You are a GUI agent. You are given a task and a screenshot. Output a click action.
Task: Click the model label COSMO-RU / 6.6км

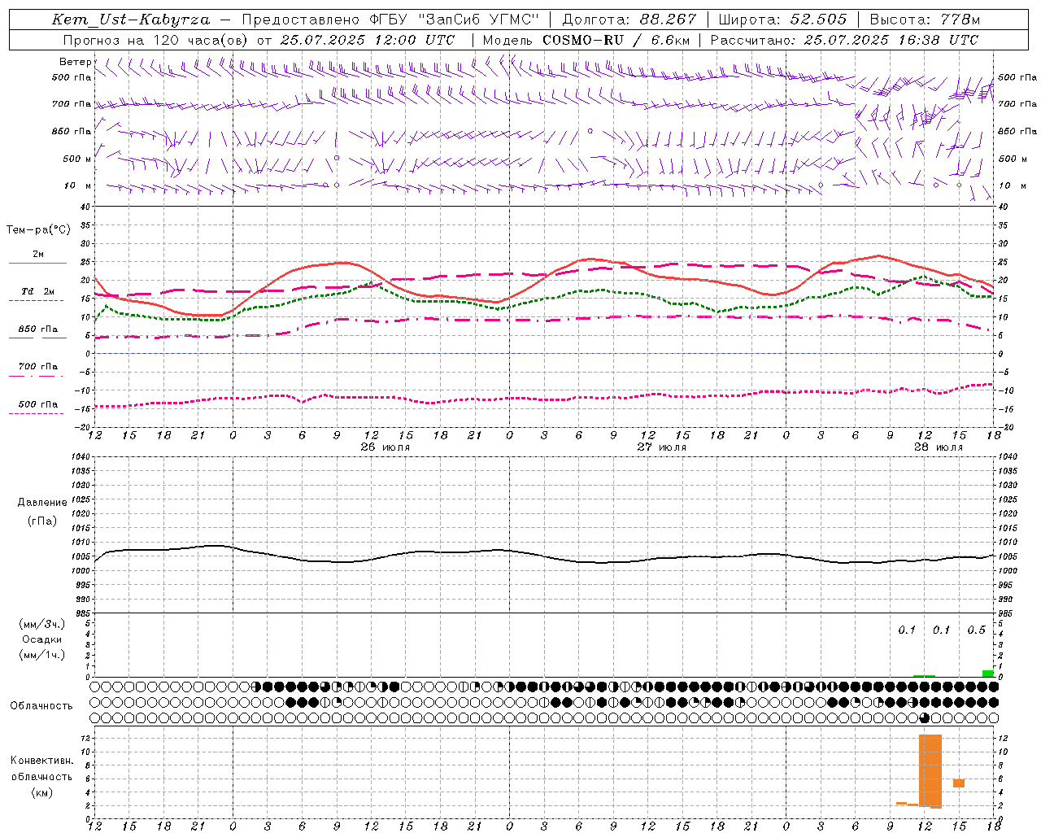(x=615, y=40)
